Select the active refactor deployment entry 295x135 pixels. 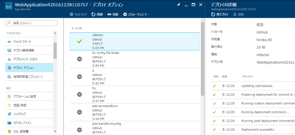coord(135,42)
